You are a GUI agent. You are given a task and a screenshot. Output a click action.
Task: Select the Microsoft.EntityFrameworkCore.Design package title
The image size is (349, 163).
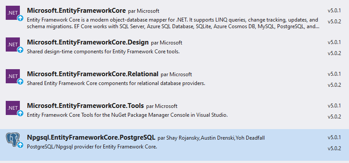(x=88, y=42)
